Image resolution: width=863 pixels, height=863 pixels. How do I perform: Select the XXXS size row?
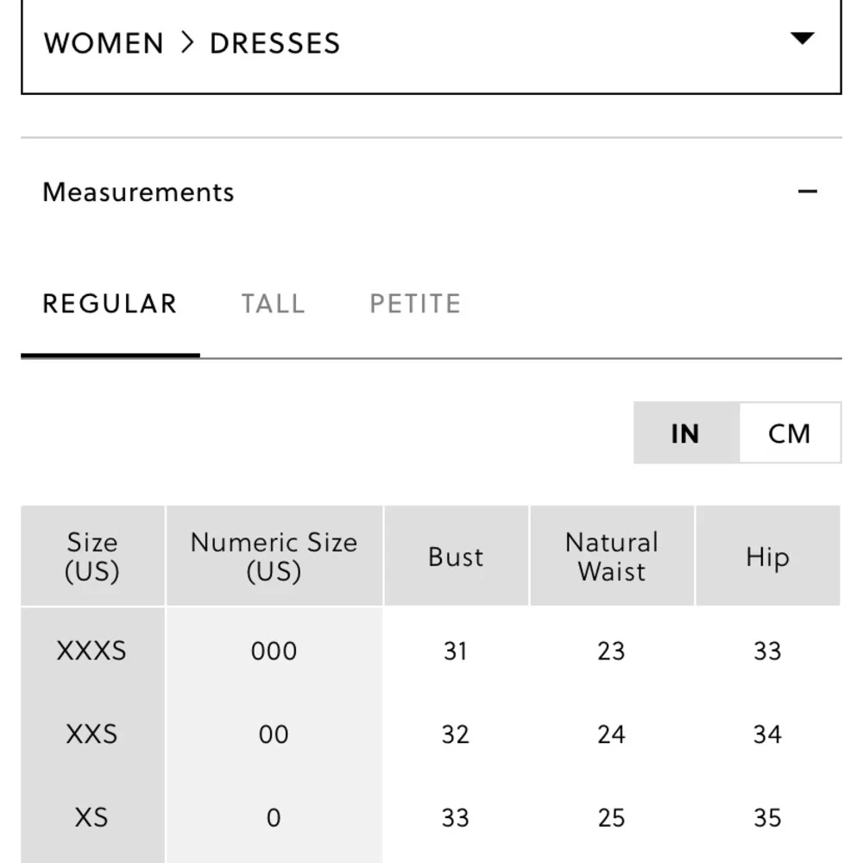[x=92, y=651]
